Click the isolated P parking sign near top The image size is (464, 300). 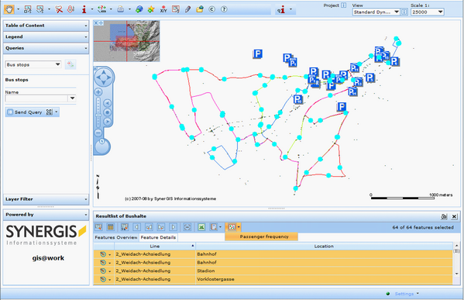[x=258, y=54]
